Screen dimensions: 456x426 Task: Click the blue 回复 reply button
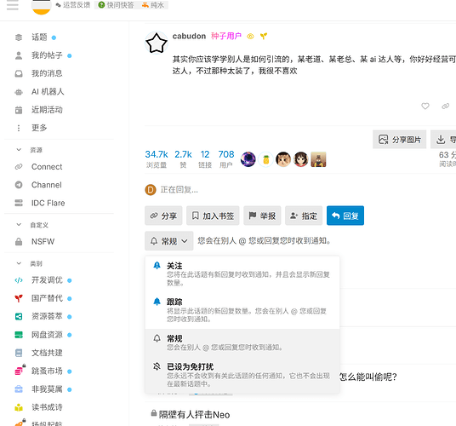(345, 216)
